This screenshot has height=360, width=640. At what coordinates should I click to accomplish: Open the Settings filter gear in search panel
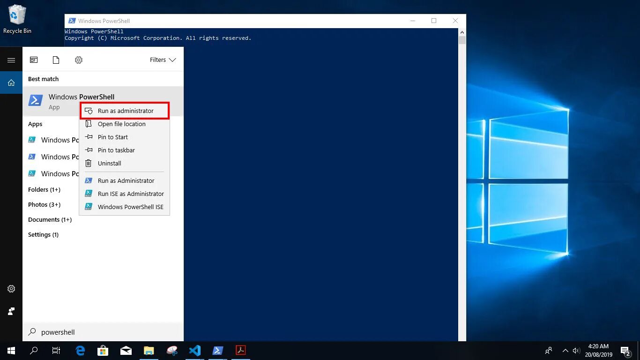pos(78,60)
